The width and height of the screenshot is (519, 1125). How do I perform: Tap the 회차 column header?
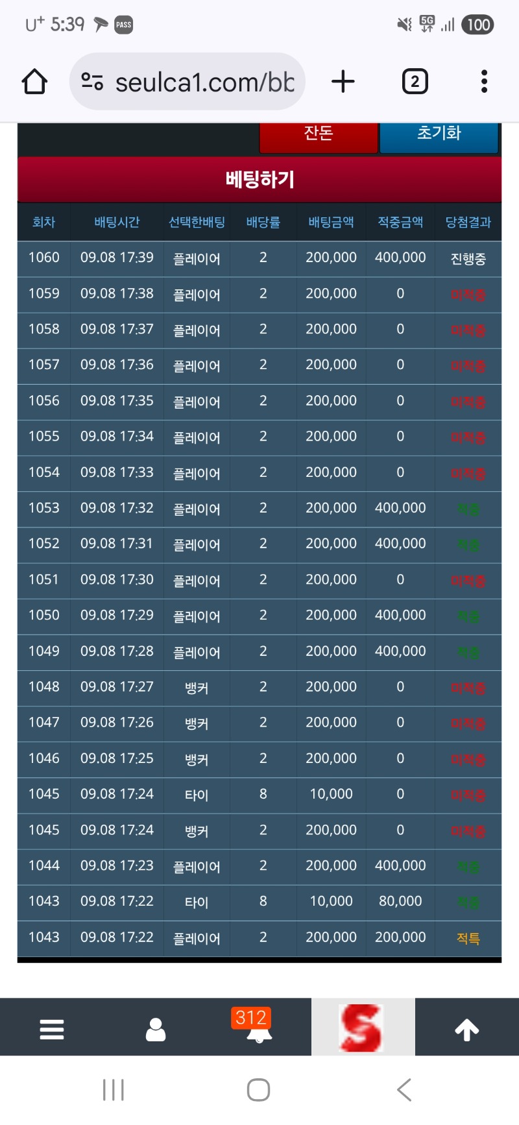tap(43, 222)
